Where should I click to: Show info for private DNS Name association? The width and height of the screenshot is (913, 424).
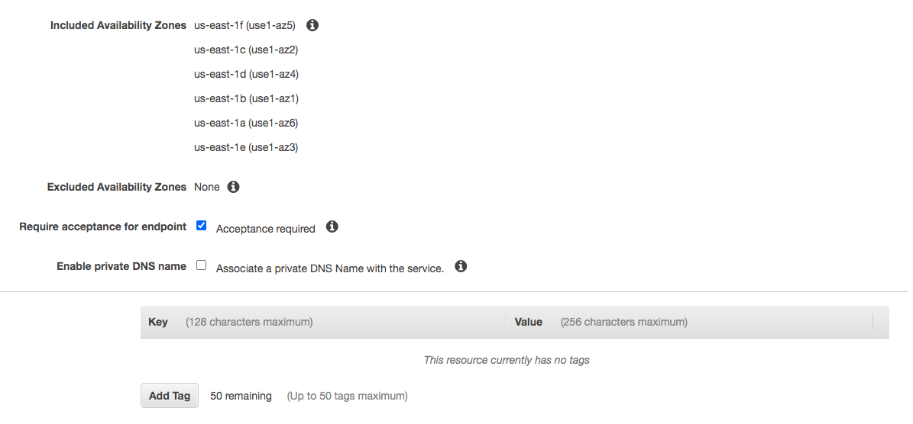(x=461, y=267)
